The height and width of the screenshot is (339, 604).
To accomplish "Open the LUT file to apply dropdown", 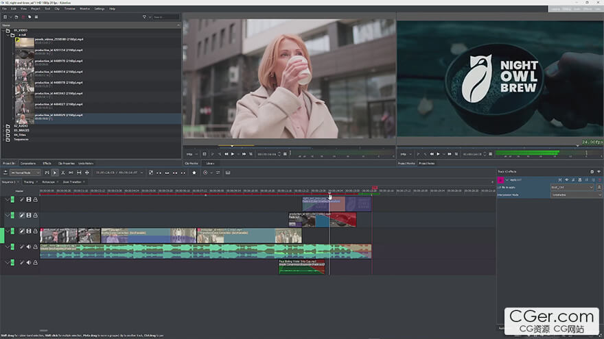I will [x=572, y=187].
